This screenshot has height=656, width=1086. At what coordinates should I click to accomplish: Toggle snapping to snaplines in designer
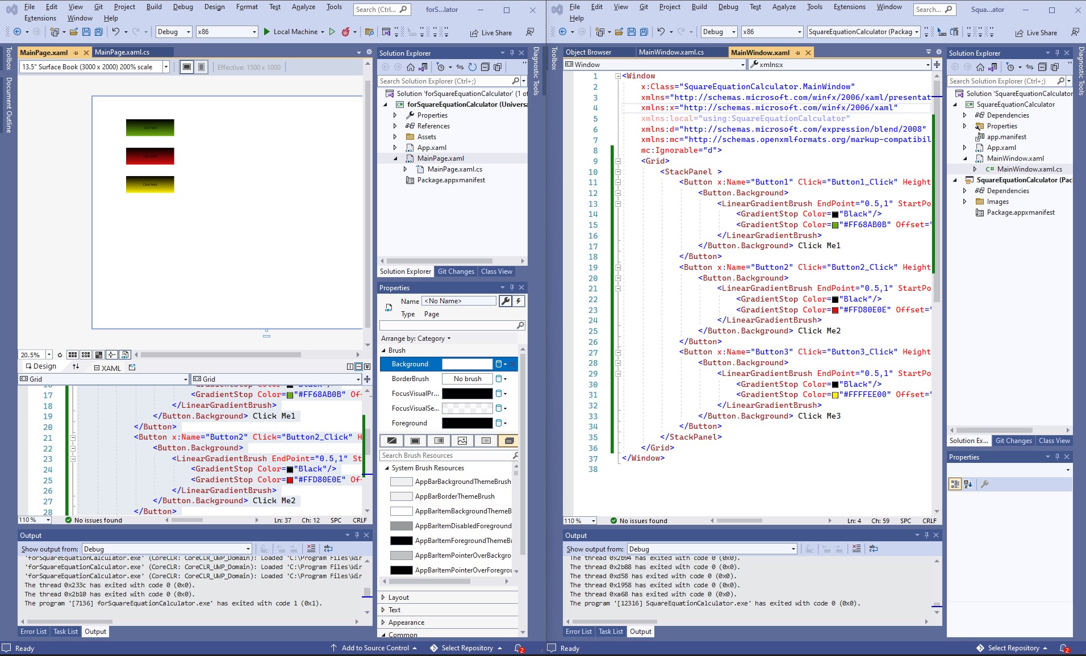click(x=112, y=355)
